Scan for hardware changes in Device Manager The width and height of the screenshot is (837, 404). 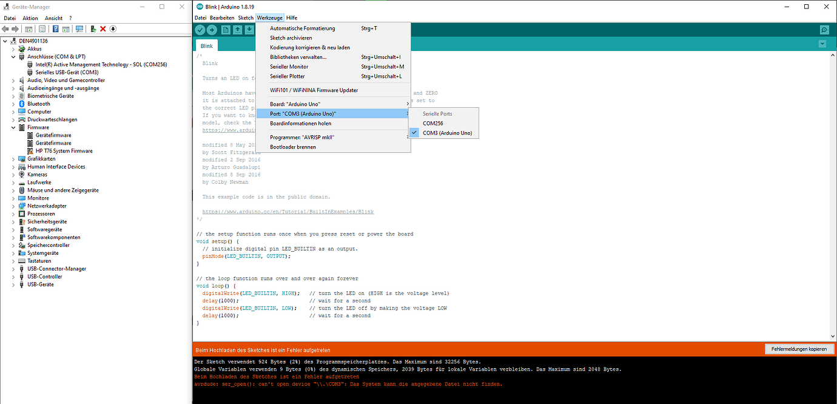[79, 29]
